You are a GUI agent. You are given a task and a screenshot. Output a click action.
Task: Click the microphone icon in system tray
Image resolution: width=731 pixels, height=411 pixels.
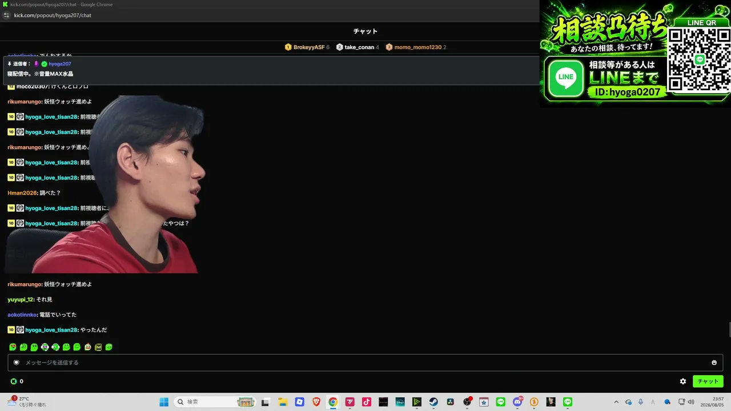pyautogui.click(x=641, y=402)
